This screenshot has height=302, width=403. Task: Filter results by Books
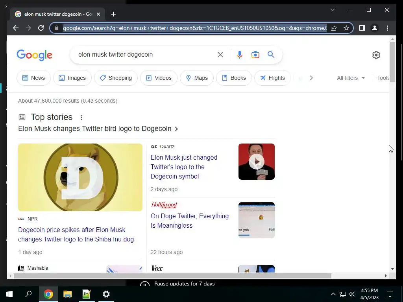pyautogui.click(x=234, y=78)
